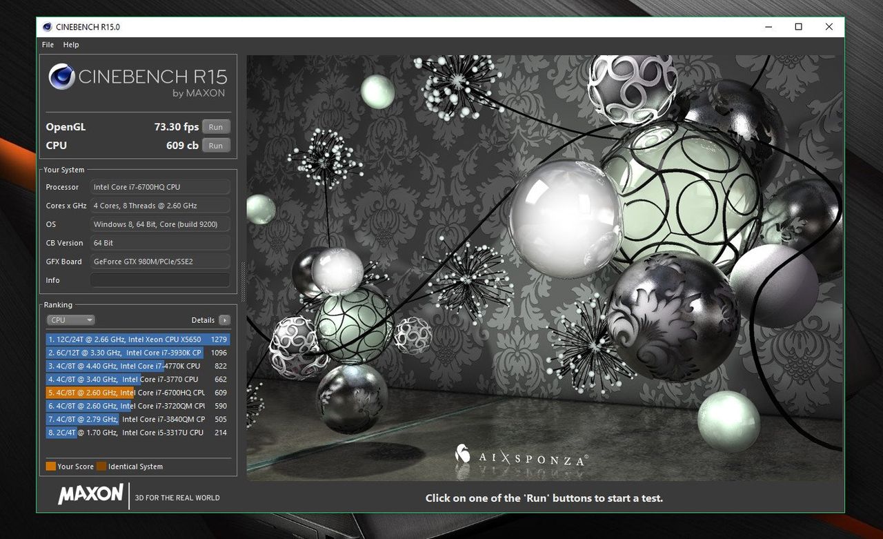Open the File menu

48,45
